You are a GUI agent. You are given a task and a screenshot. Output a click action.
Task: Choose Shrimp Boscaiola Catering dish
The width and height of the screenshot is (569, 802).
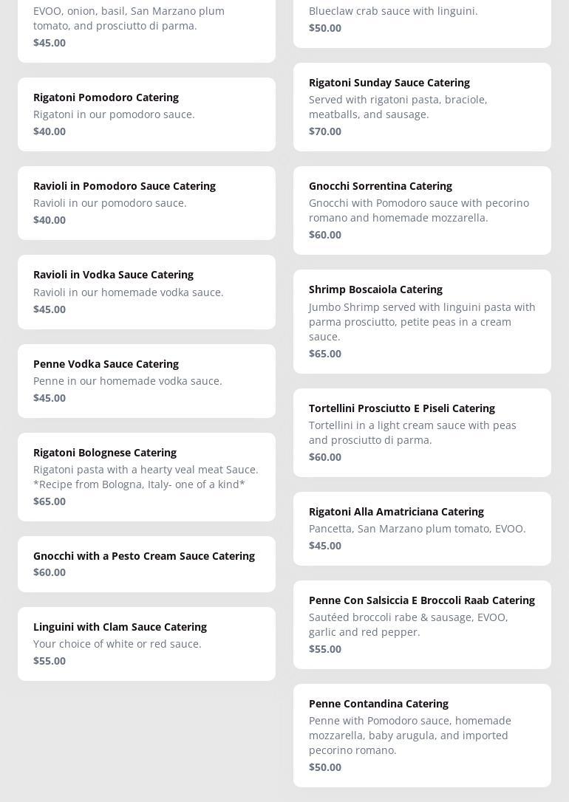(422, 321)
